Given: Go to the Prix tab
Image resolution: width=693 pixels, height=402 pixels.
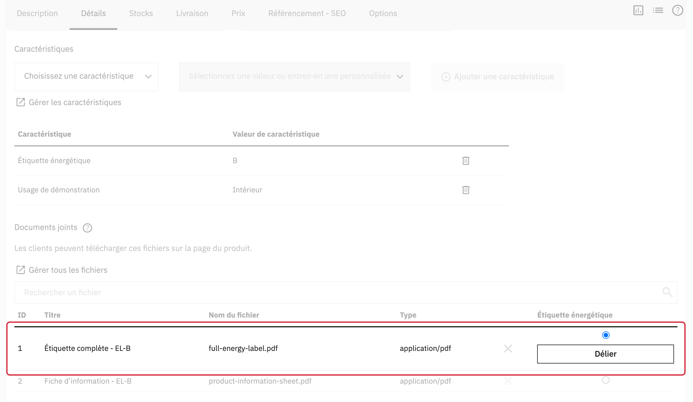Looking at the screenshot, I should [238, 13].
